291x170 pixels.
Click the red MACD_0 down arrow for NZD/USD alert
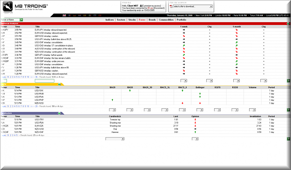(183, 103)
